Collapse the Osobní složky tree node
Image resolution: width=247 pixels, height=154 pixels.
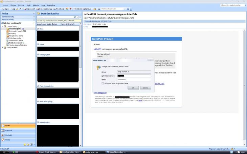point(2,26)
